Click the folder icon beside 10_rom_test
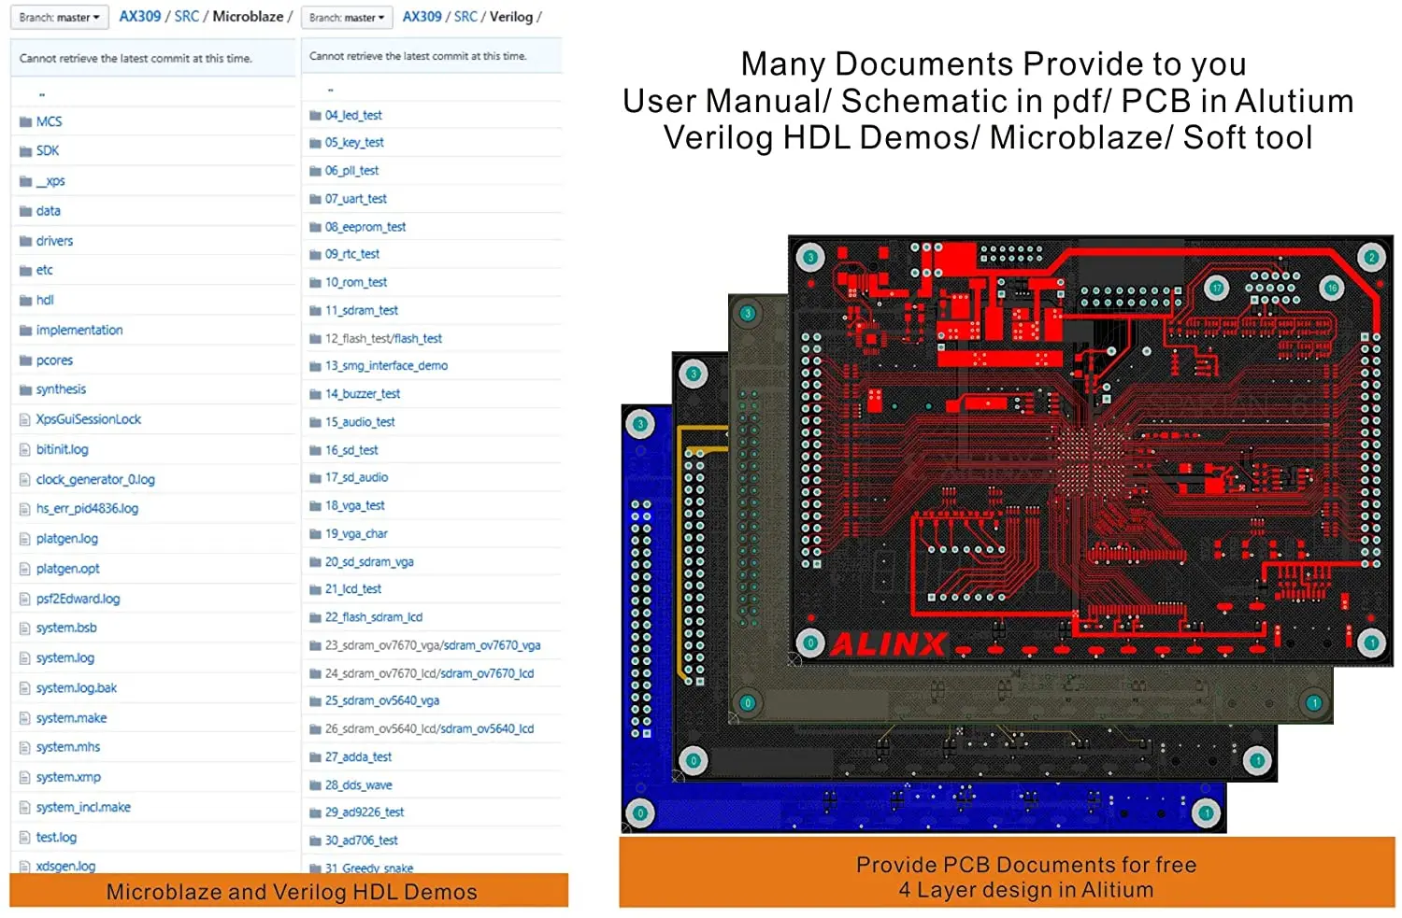Screen dimensions: 1402x918 [x=315, y=283]
